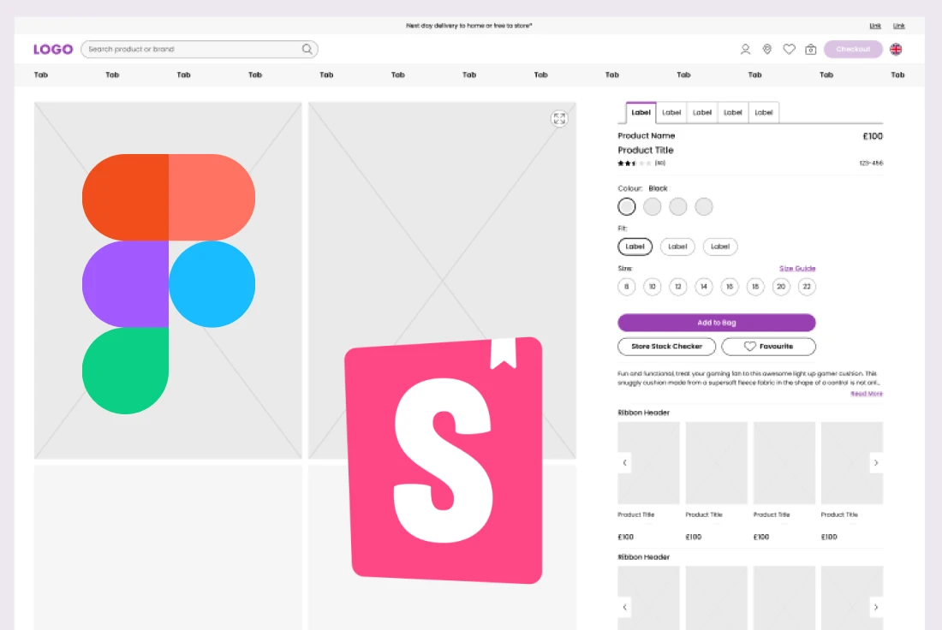Viewport: 942px width, 630px height.
Task: Pick the second colour swatch
Action: click(653, 206)
